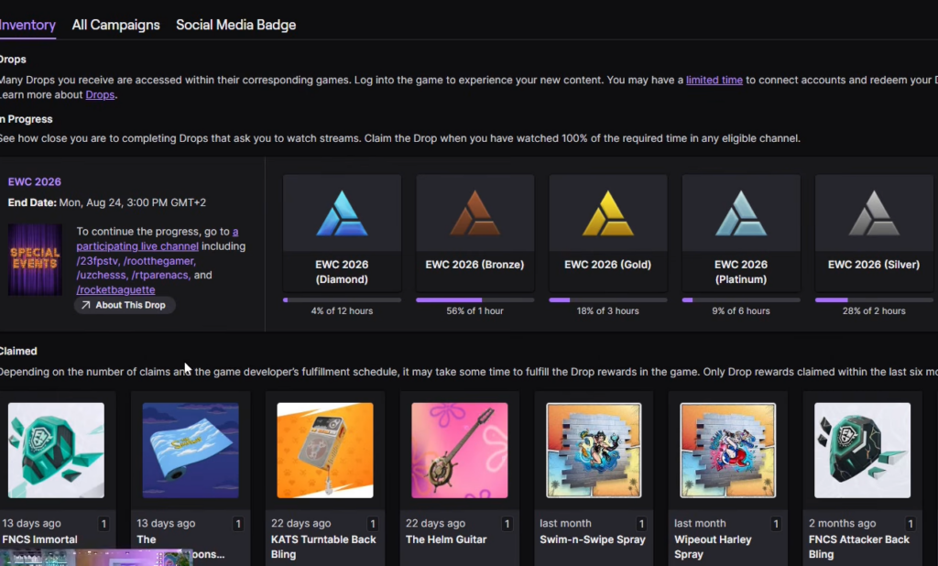The image size is (938, 566).
Task: Click the 'EWC 2026 (Platinum)' label
Action: coord(740,272)
